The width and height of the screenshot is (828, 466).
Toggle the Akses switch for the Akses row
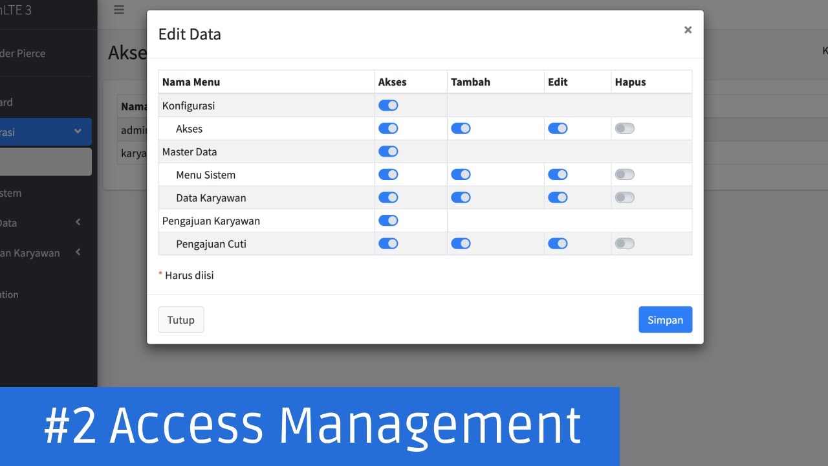(x=388, y=129)
